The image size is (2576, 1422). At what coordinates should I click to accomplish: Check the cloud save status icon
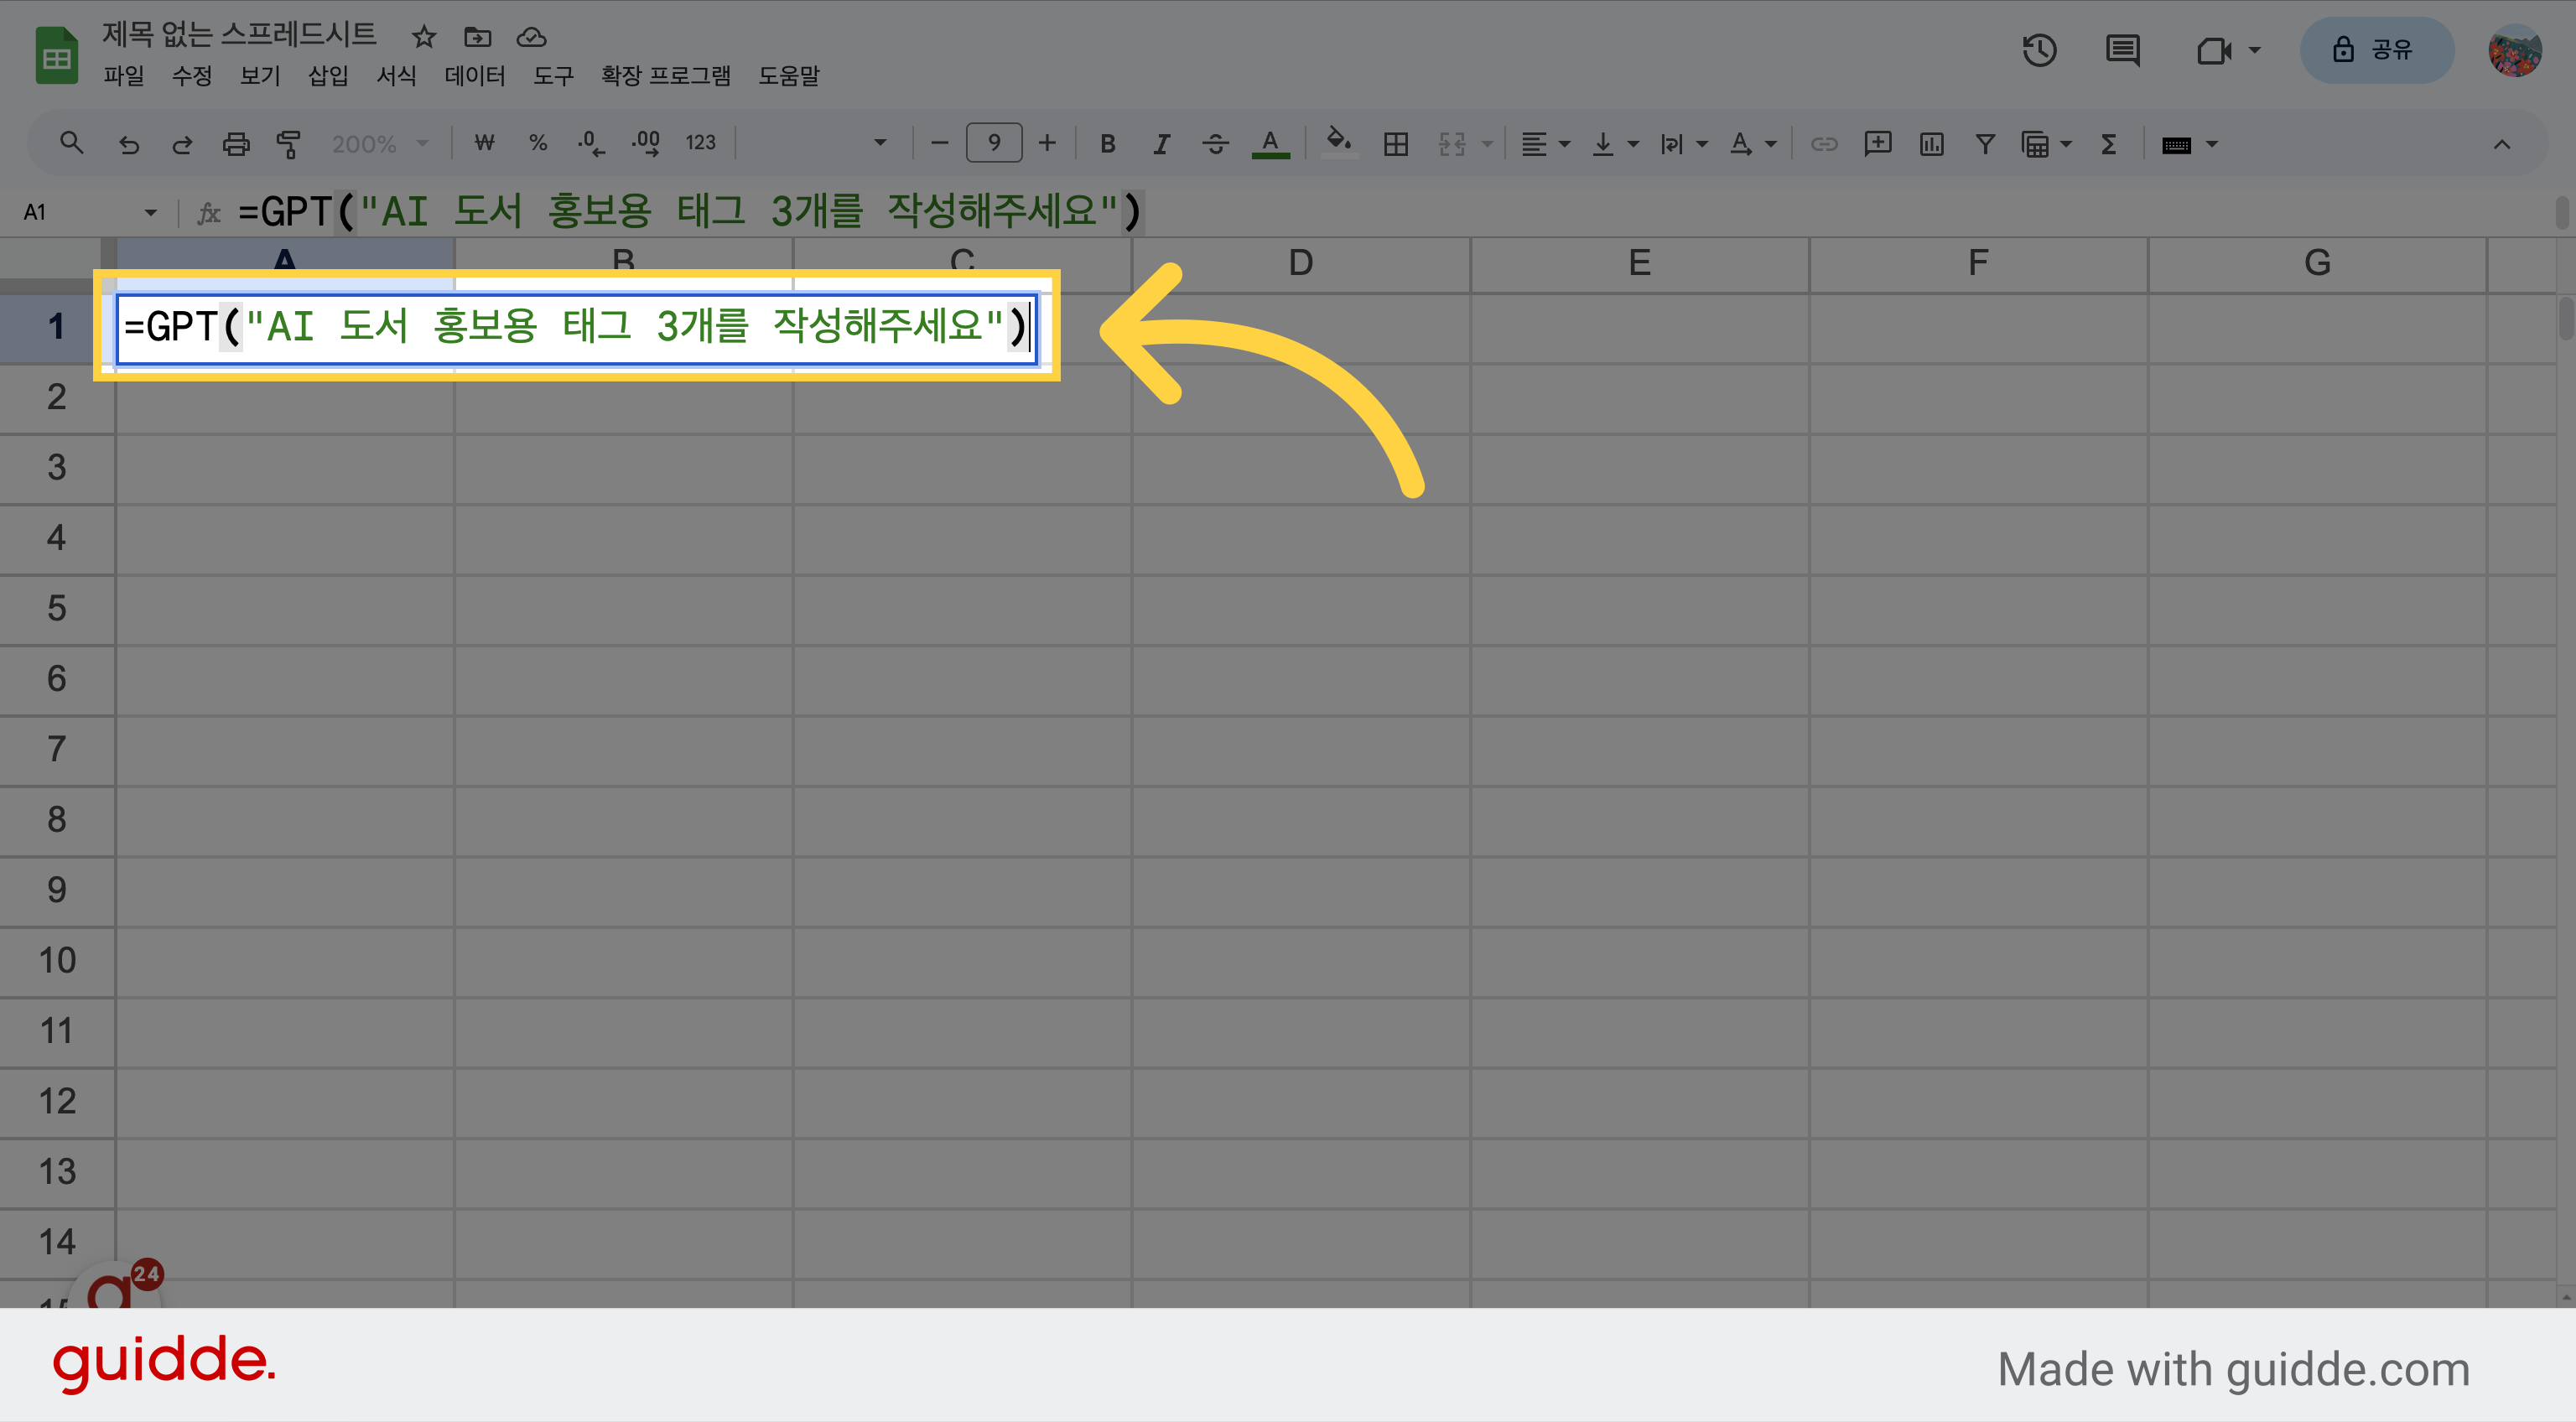click(x=531, y=37)
